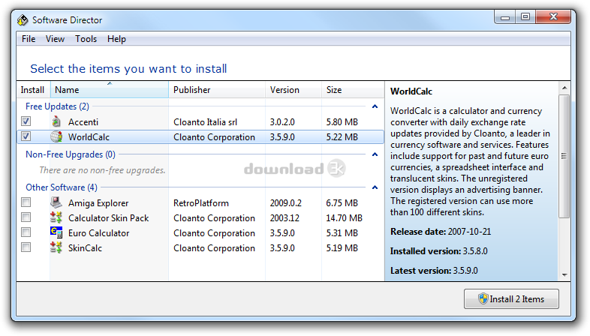The width and height of the screenshot is (590, 336).
Task: Sort by the Version column header
Action: point(293,90)
